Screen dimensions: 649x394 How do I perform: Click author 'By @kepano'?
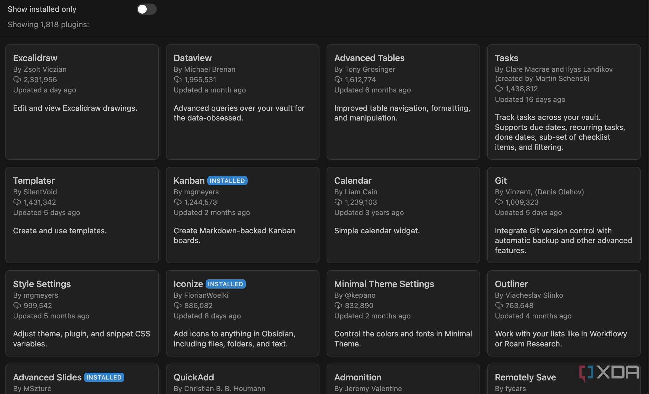point(355,295)
